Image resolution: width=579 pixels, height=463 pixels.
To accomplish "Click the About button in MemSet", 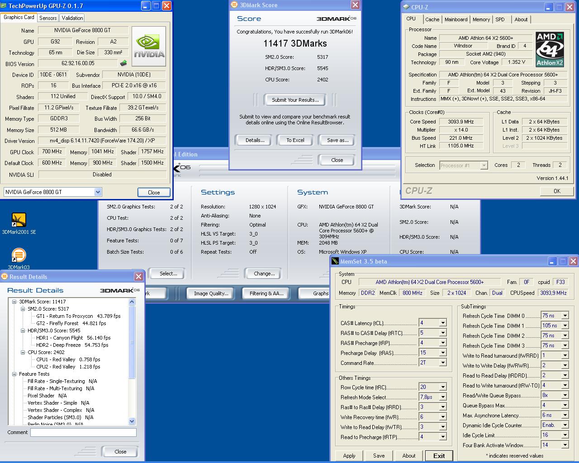I will coord(408,456).
